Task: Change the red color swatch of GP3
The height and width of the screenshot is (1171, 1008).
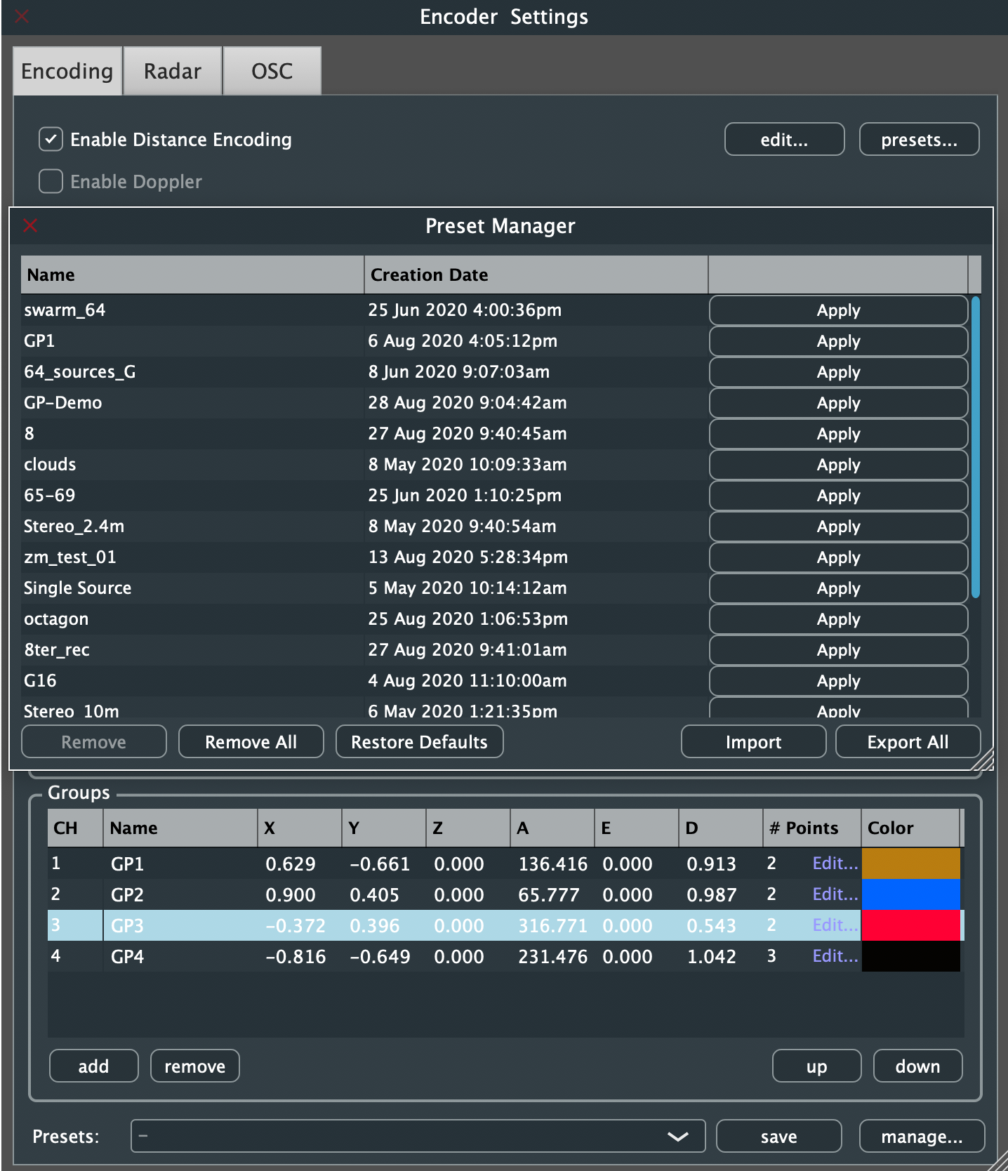Action: click(910, 925)
